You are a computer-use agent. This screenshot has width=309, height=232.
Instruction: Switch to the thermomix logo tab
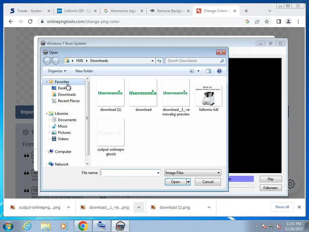click(x=123, y=11)
